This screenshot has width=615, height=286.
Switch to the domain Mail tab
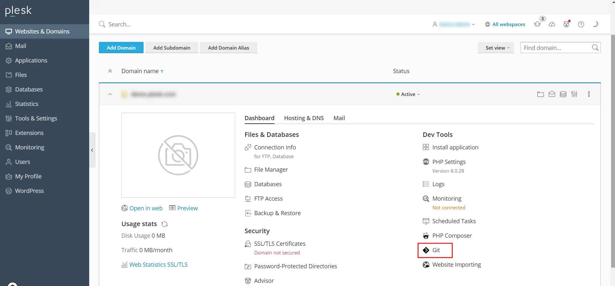pos(339,118)
